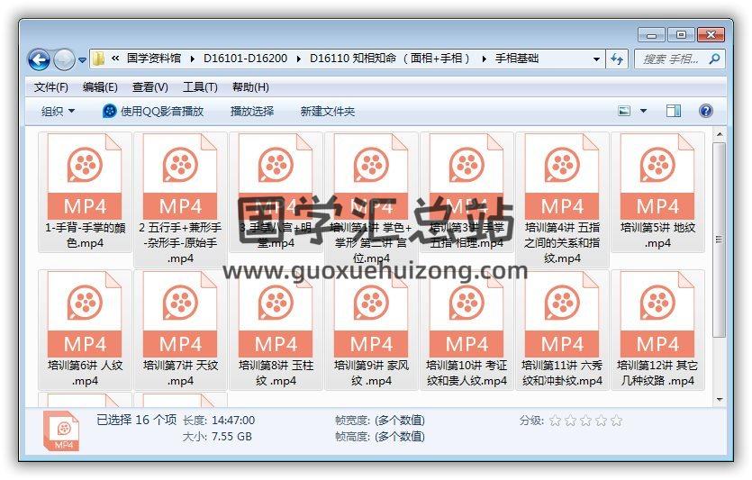The image size is (752, 480).
Task: Click the vertical scrollbar down arrow
Action: tap(719, 399)
